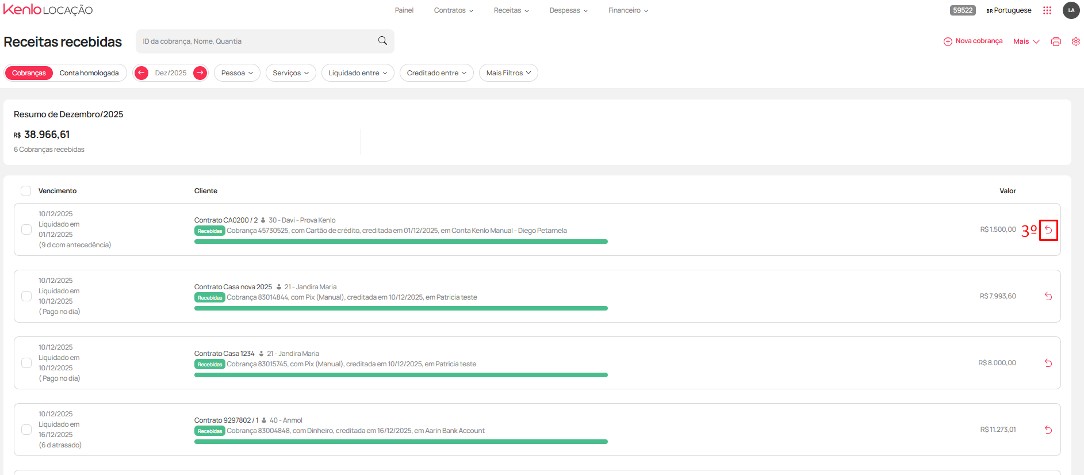Click person icon next to 30 - Davi
This screenshot has width=1084, height=475.
pos(263,220)
